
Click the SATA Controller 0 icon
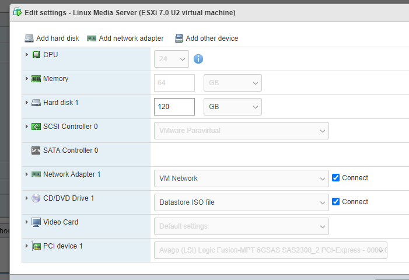pyautogui.click(x=36, y=150)
